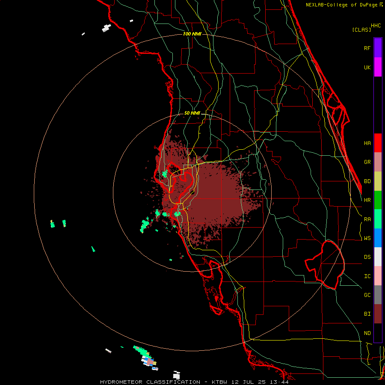Click the HA legend label
Viewport: 385px width, 385px height.
(367, 143)
